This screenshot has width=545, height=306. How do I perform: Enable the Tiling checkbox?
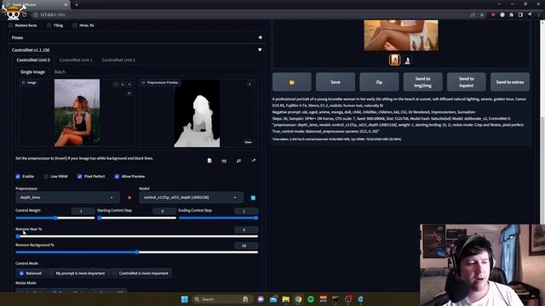pos(49,25)
